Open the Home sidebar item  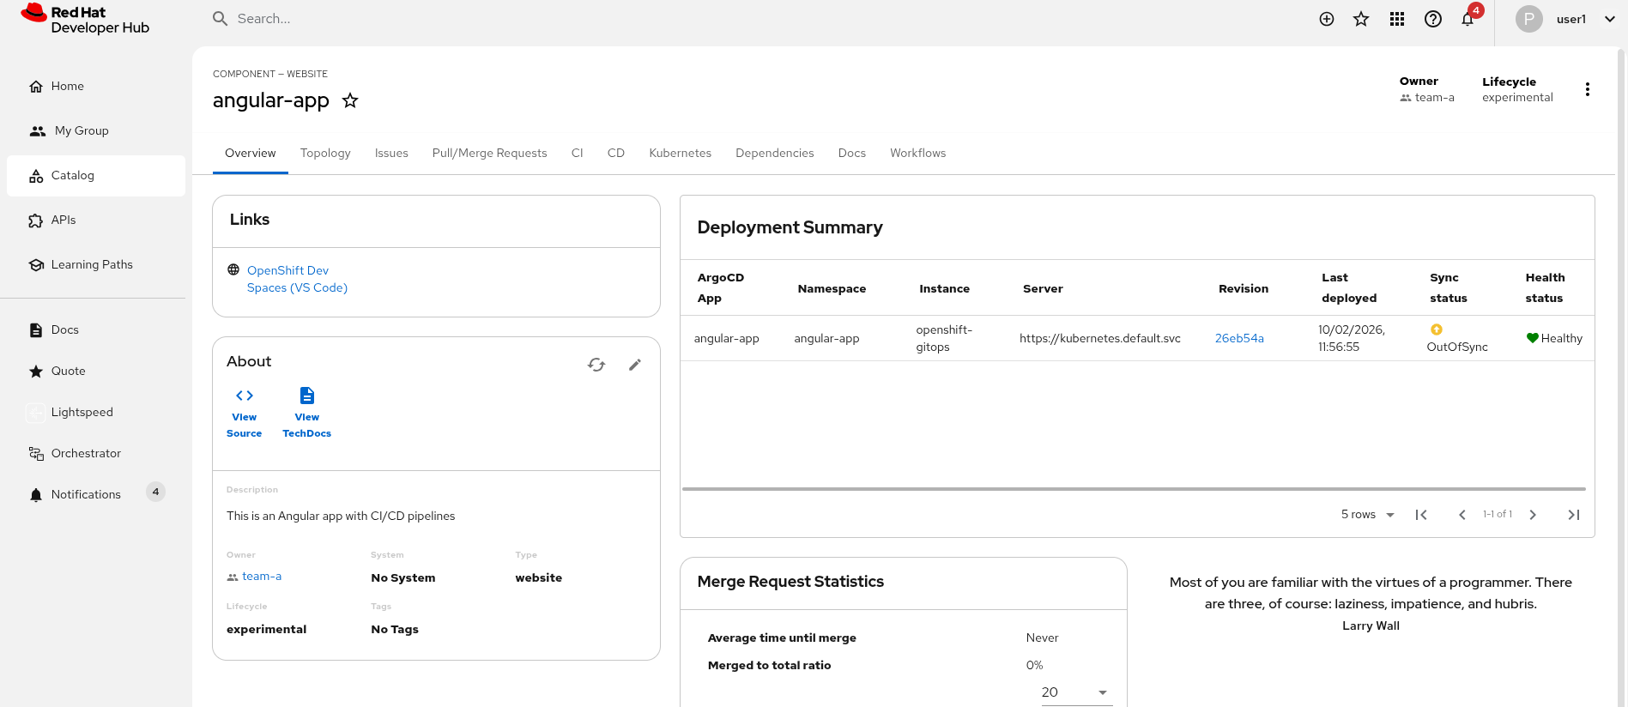[96, 86]
